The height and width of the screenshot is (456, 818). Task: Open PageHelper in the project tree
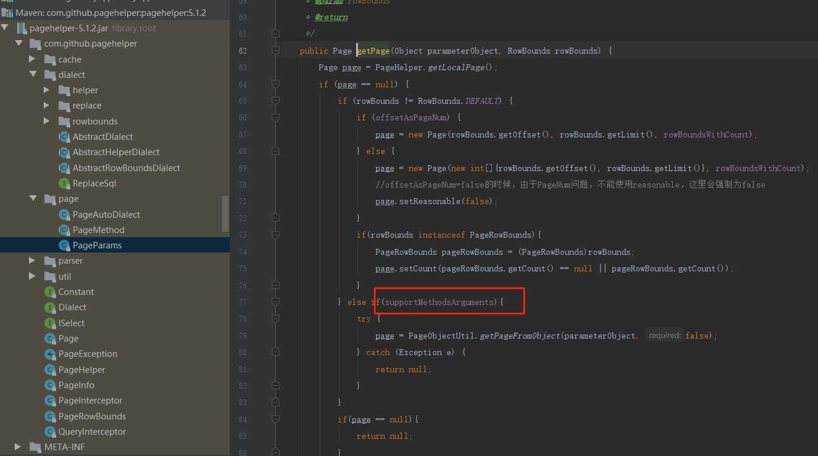point(82,370)
